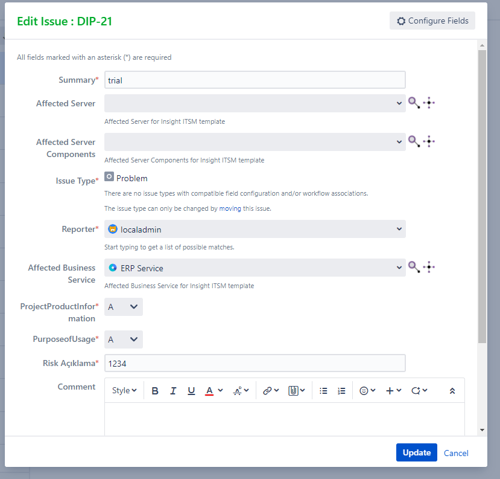The width and height of the screenshot is (500, 479).
Task: Click search icon next to Affected Server Components
Action: 414,141
